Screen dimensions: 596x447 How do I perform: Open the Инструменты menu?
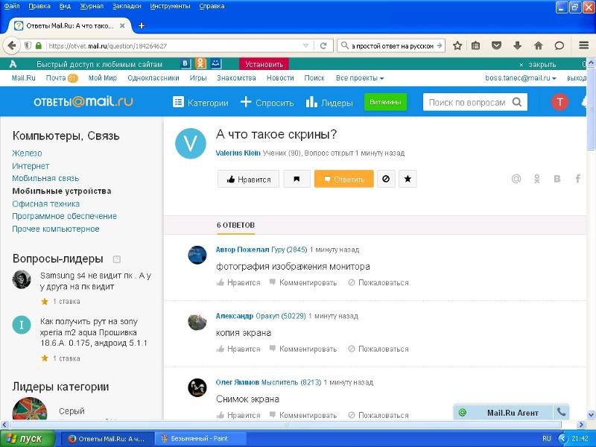click(170, 6)
